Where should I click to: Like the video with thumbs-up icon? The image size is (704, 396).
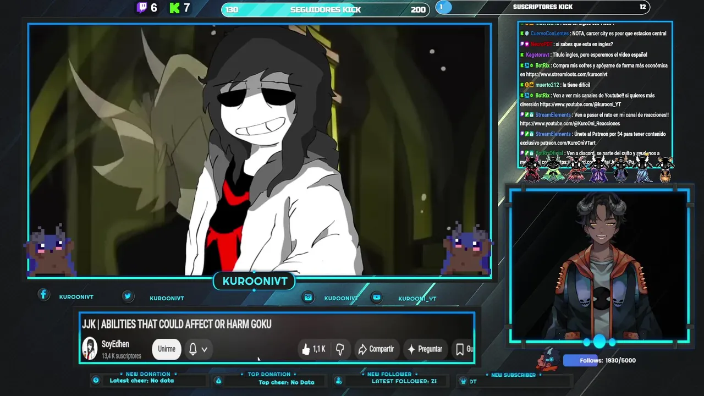click(x=306, y=349)
